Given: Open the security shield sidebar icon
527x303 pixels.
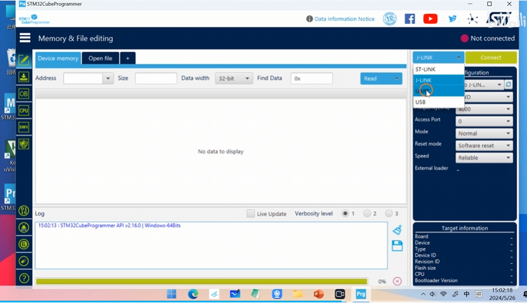Looking at the screenshot, I should [x=23, y=144].
